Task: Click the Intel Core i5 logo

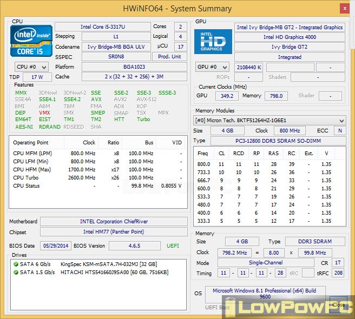Action: [x=31, y=41]
